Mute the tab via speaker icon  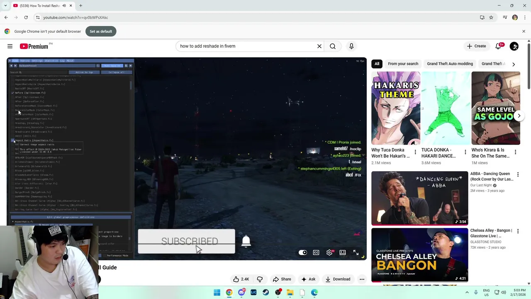[x=64, y=6]
